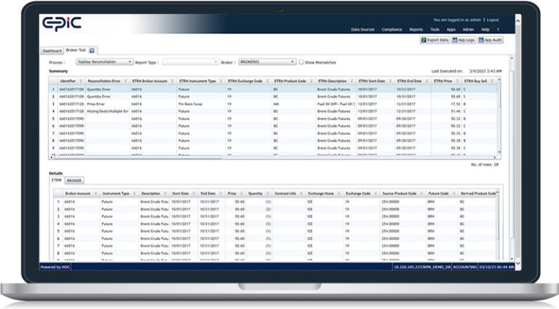The width and height of the screenshot is (559, 309).
Task: Switch to the Dashboard tab
Action: coord(52,51)
